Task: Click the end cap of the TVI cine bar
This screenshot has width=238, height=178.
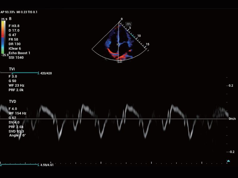Action: pos(38,72)
